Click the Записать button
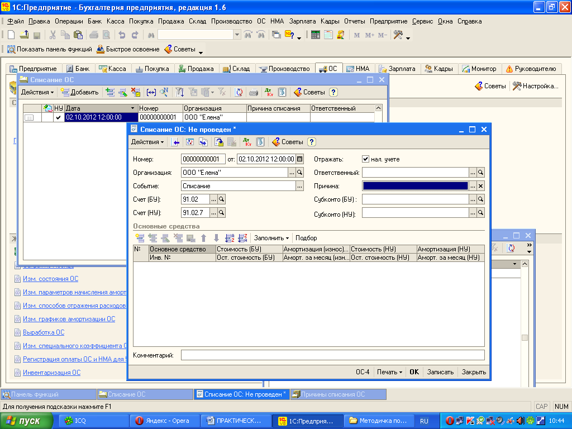The width and height of the screenshot is (572, 429). pyautogui.click(x=440, y=372)
